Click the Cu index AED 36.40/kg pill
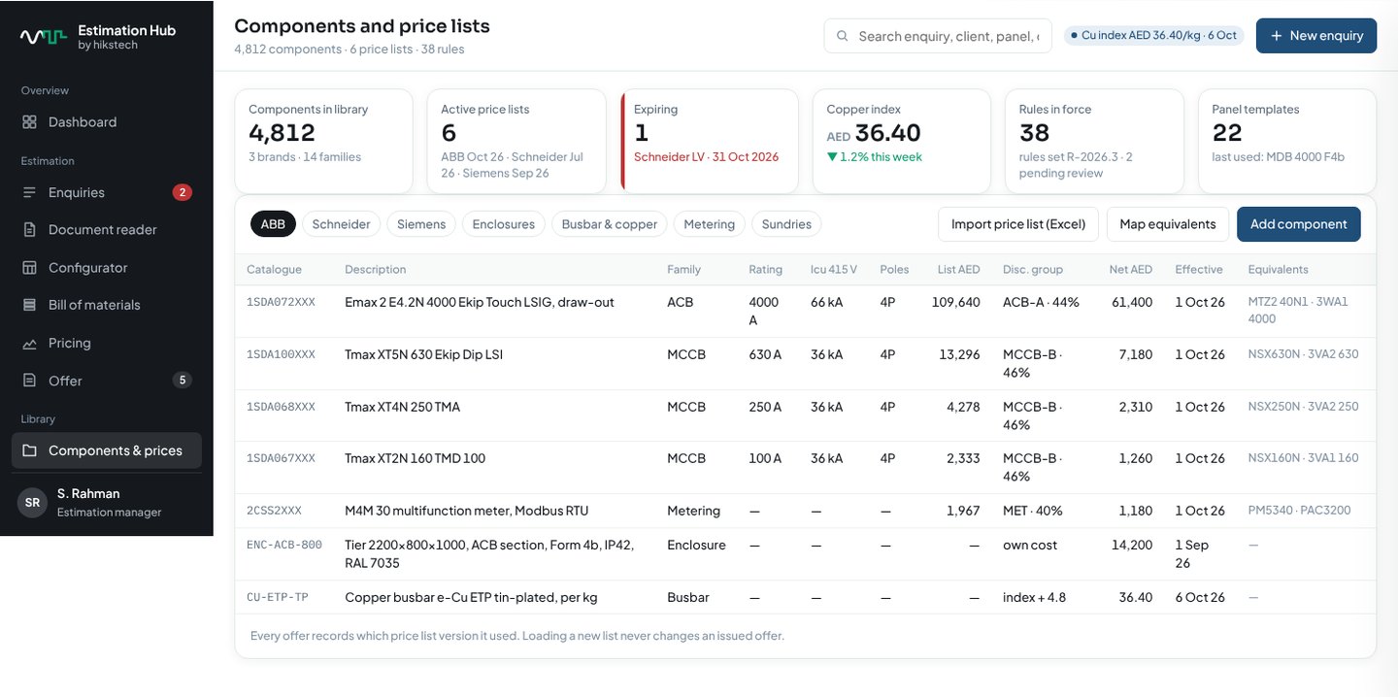The height and width of the screenshot is (697, 1398). [1153, 36]
